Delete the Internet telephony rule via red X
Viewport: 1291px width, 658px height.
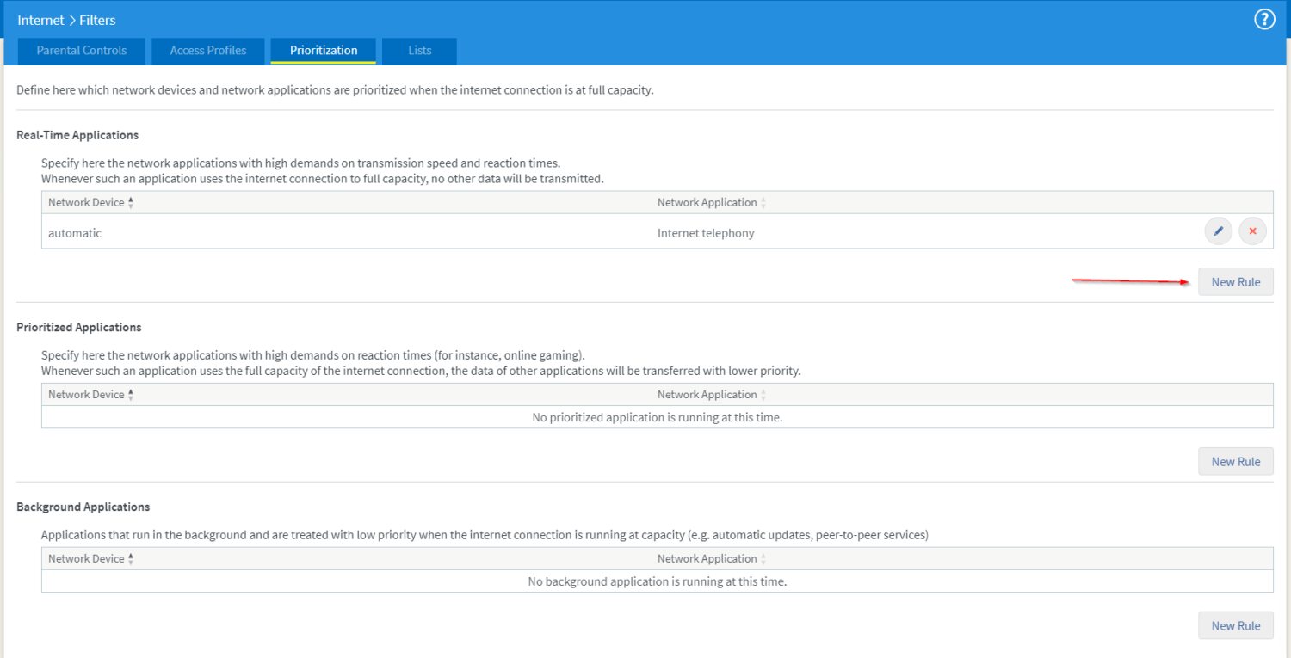1252,231
